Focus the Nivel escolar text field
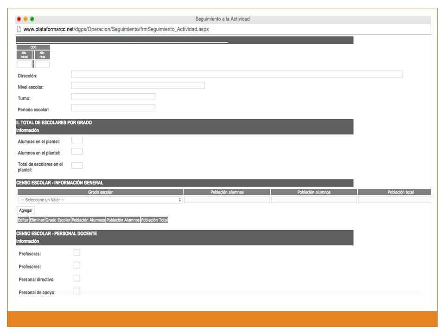Viewport: 445px width, 334px height. point(138,85)
